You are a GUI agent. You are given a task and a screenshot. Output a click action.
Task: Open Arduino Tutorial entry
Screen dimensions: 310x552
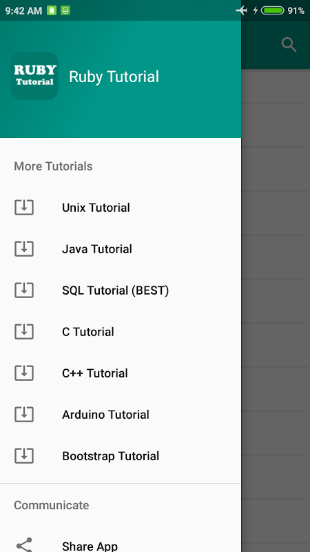click(x=121, y=415)
